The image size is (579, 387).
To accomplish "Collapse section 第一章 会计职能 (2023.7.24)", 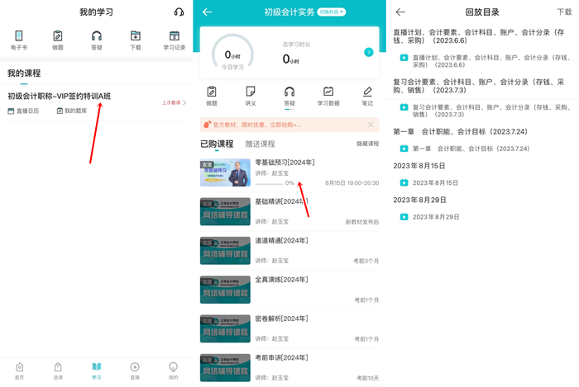I will click(x=461, y=132).
